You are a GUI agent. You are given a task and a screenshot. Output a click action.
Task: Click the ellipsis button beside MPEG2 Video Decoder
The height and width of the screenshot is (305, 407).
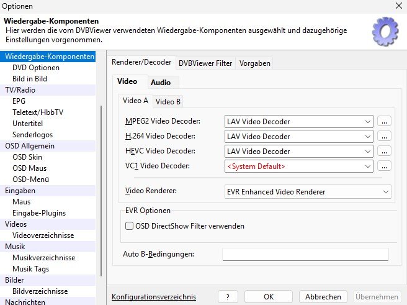pos(385,121)
